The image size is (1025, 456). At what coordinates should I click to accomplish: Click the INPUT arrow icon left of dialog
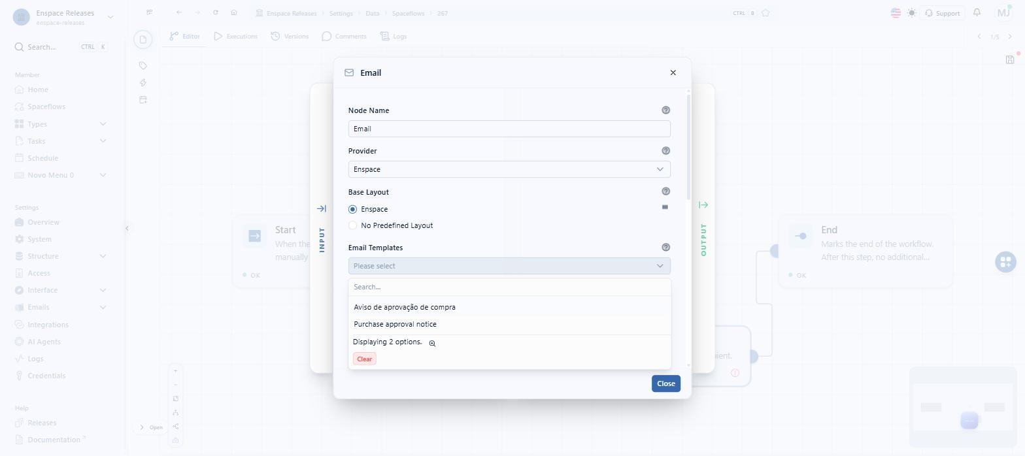[322, 208]
